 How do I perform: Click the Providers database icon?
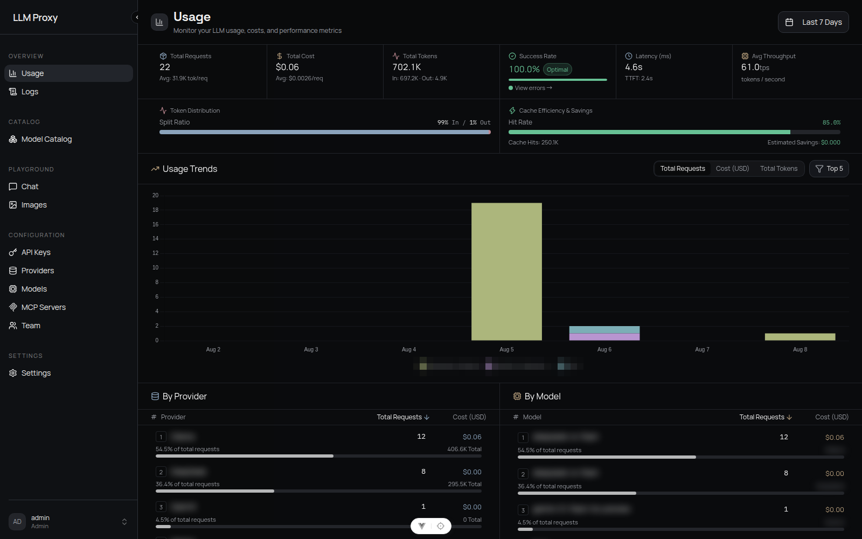pos(13,271)
